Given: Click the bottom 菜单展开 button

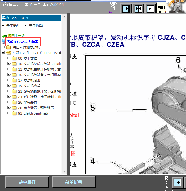Looking at the screenshot, I should (27, 182).
